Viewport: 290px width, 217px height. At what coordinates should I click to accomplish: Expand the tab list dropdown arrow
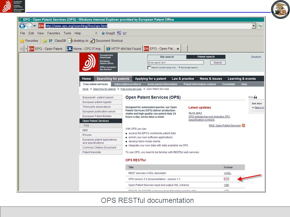[26, 49]
